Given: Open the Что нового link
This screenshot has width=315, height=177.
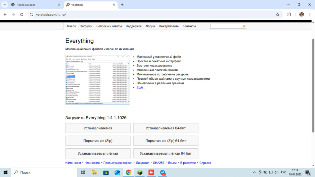Looking at the screenshot, I should (92, 163).
